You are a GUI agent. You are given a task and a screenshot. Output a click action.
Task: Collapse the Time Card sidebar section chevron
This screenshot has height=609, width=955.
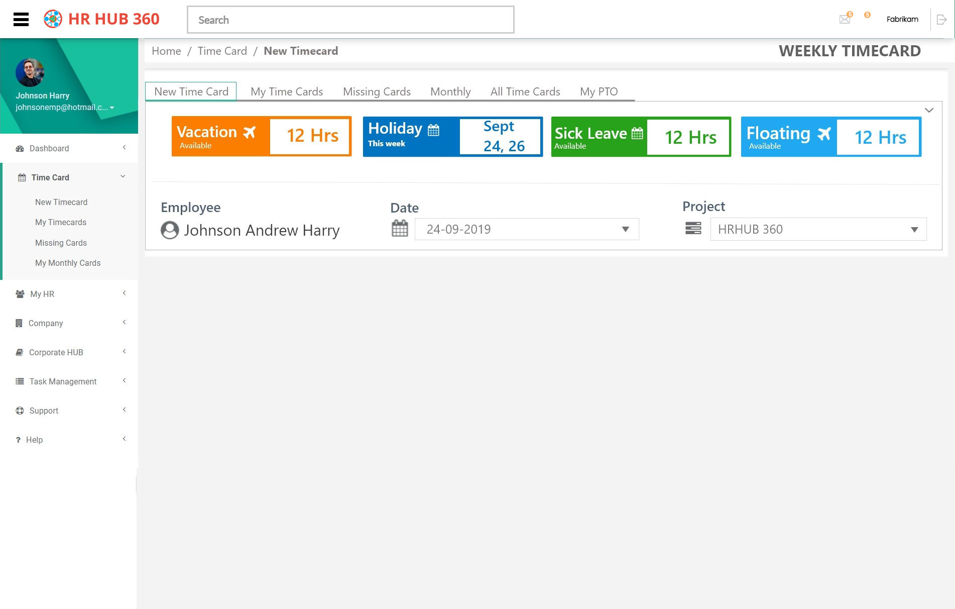[x=123, y=176]
